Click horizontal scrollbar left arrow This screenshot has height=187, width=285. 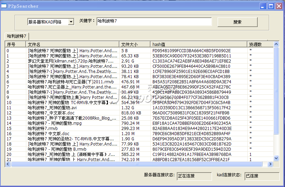tap(8, 164)
